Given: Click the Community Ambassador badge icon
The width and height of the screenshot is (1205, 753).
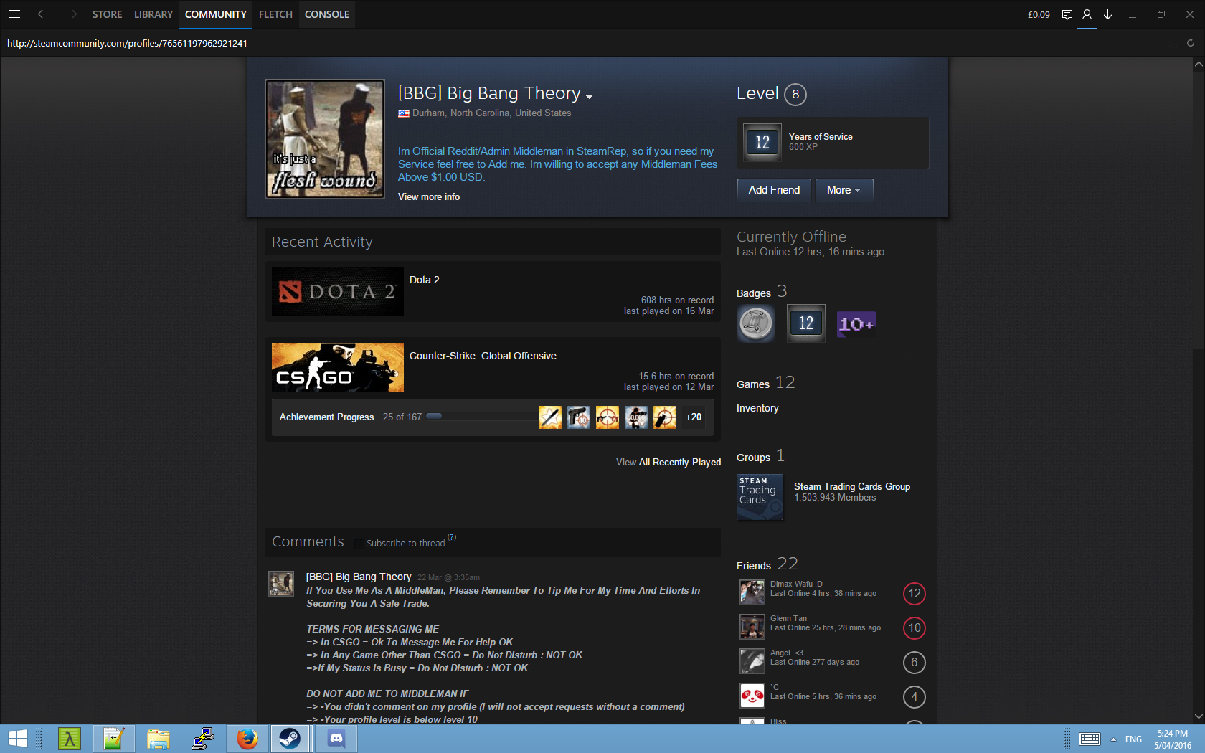Looking at the screenshot, I should point(756,323).
